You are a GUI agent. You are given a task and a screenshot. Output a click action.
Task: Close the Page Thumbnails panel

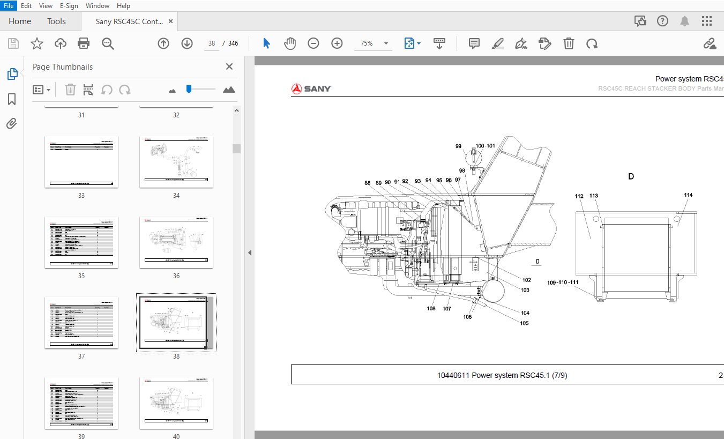pyautogui.click(x=229, y=66)
